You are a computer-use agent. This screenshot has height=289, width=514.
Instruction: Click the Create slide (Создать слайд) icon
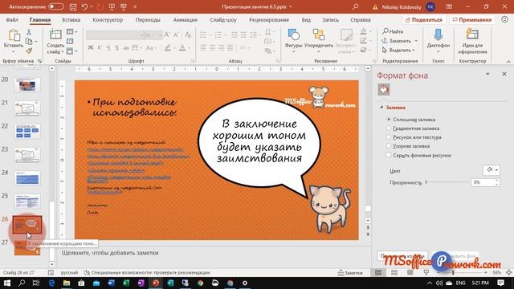(55, 35)
